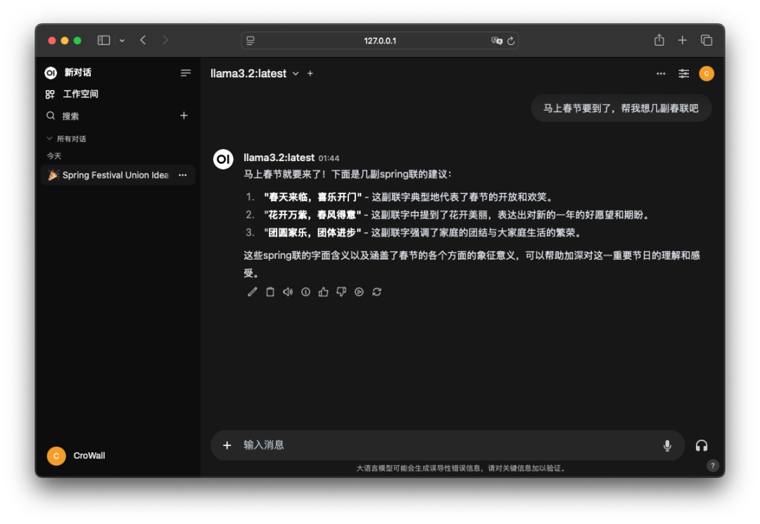Continue the response with the play circle icon
Image resolution: width=760 pixels, height=524 pixels.
click(359, 292)
